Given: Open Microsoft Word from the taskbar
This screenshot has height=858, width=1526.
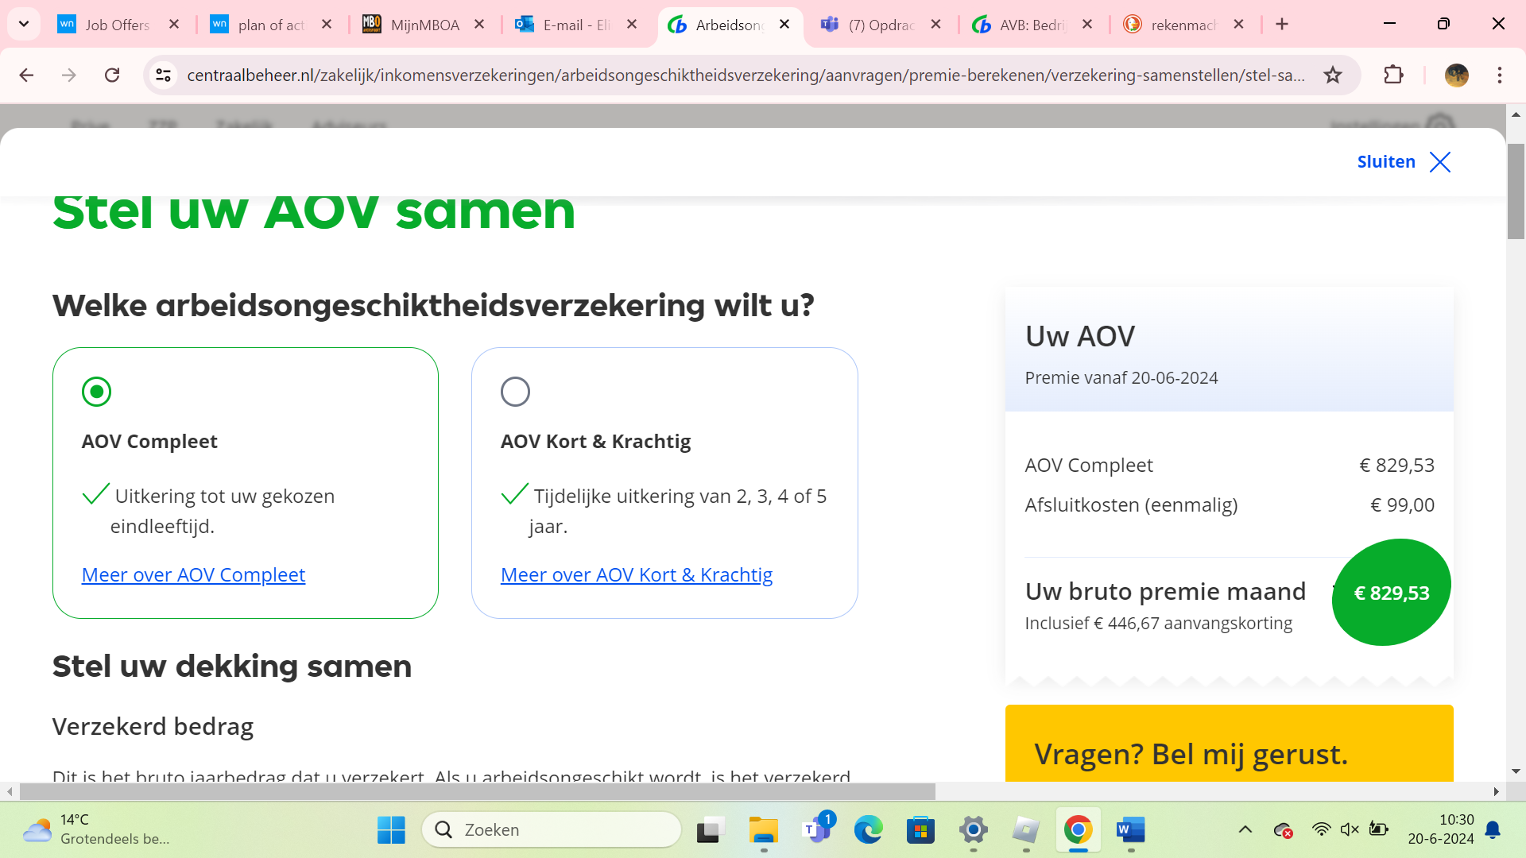Looking at the screenshot, I should [x=1130, y=830].
